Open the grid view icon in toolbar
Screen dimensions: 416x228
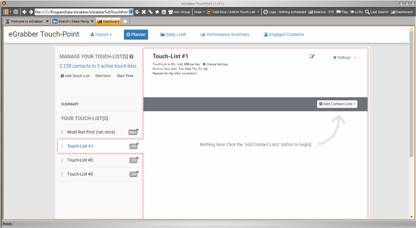(x=16, y=12)
